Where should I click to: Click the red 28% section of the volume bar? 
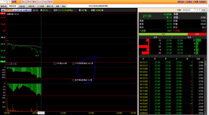(x=197, y=34)
